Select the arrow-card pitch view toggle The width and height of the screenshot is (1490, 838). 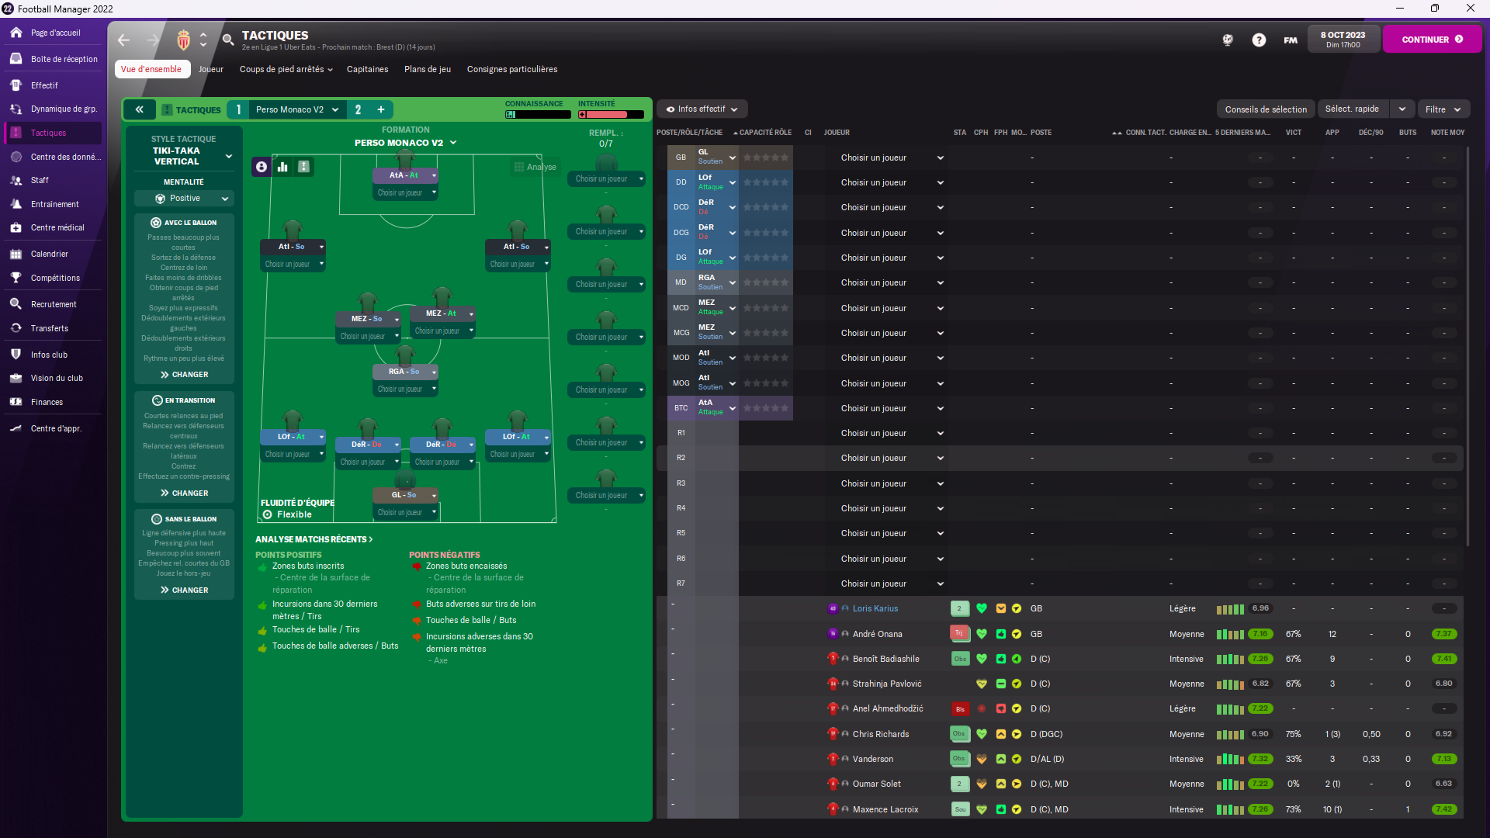pyautogui.click(x=304, y=167)
